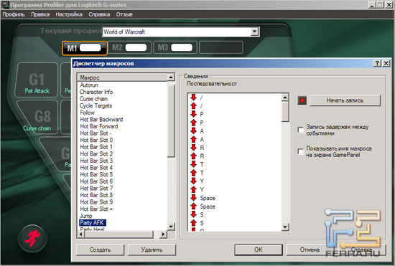Image resolution: width=395 pixels, height=266 pixels.
Task: Confirm with the OK button
Action: click(259, 250)
